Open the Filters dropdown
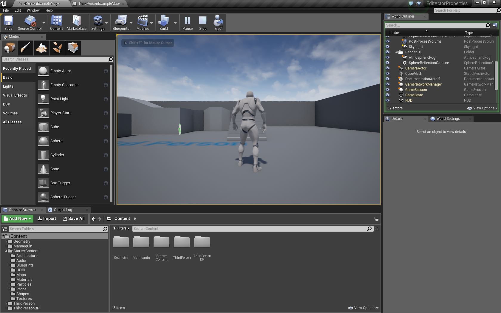The width and height of the screenshot is (501, 313). [x=121, y=228]
